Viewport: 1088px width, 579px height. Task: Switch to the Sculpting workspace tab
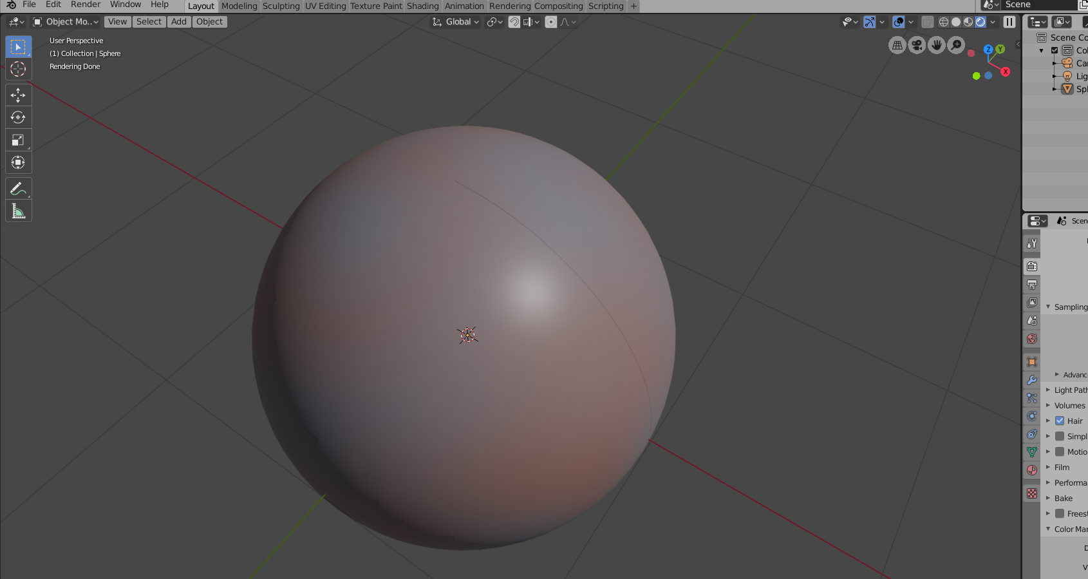pyautogui.click(x=281, y=6)
